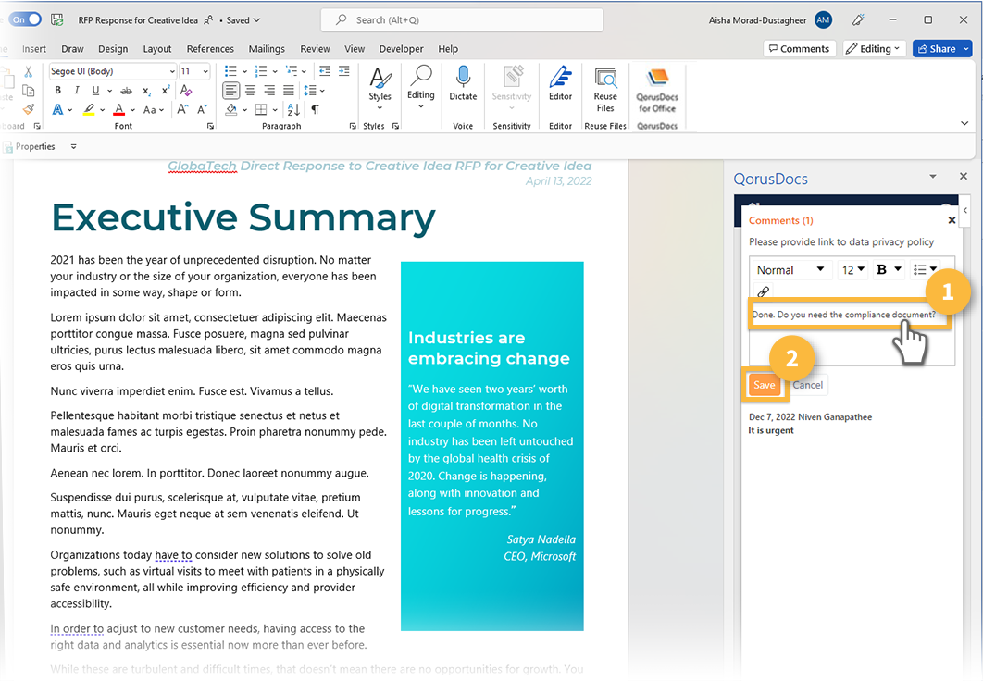
Task: Open the Editing mode dropdown at top right
Action: [874, 49]
